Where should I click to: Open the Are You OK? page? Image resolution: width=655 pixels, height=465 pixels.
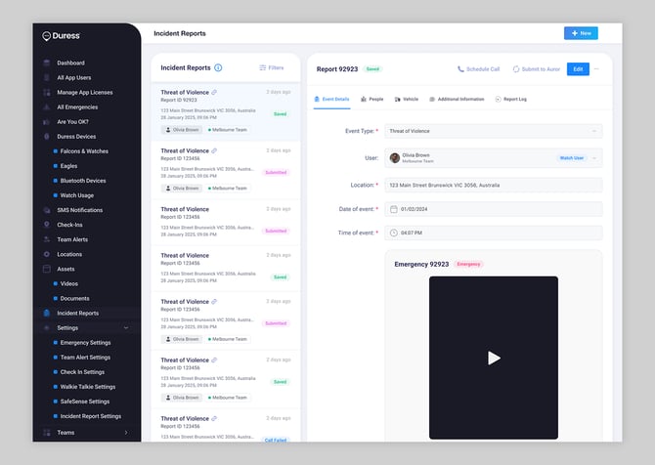tap(72, 121)
